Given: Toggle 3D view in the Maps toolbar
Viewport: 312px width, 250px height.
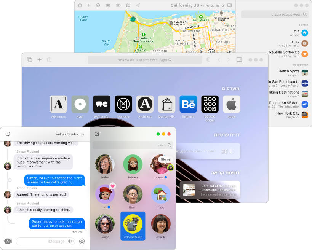Looking at the screenshot, I should 118,5.
